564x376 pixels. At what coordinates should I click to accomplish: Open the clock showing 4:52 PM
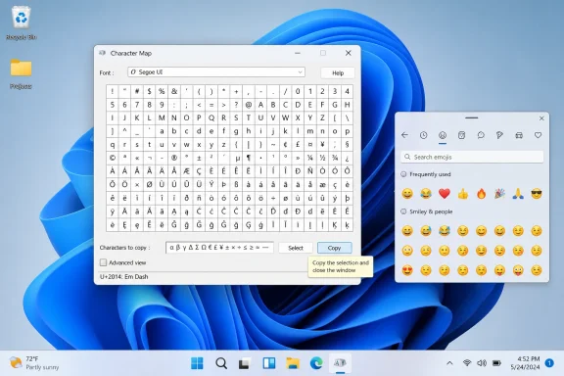pos(525,363)
